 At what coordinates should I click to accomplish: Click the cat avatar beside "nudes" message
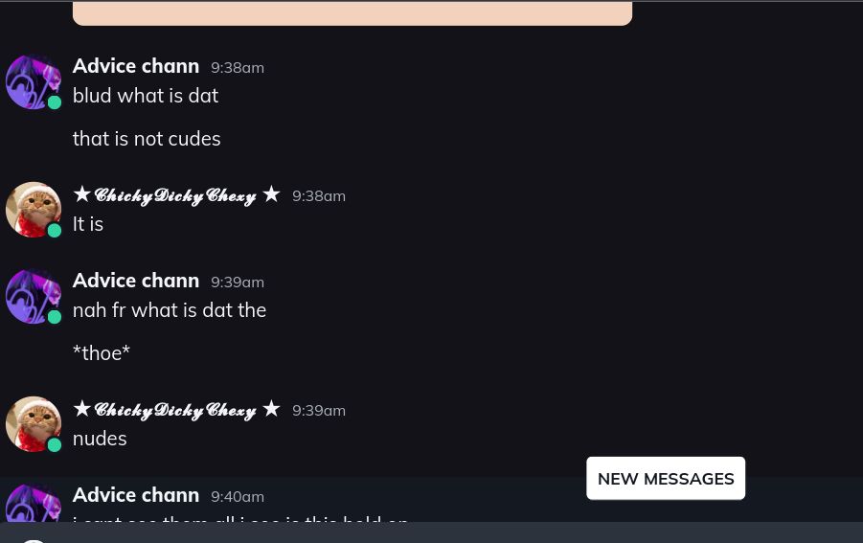point(33,424)
